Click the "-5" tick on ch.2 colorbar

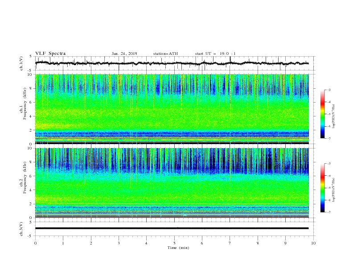point(329,188)
